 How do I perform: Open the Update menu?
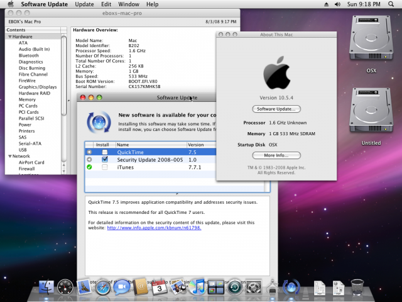click(x=84, y=4)
